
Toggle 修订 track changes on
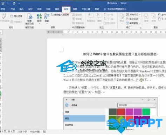click(122, 18)
